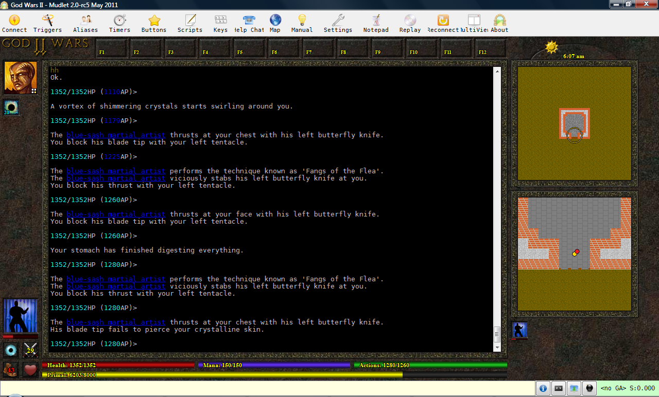Screen dimensions: 659x397
Task: Click the Actions bar
Action: [x=430, y=365]
